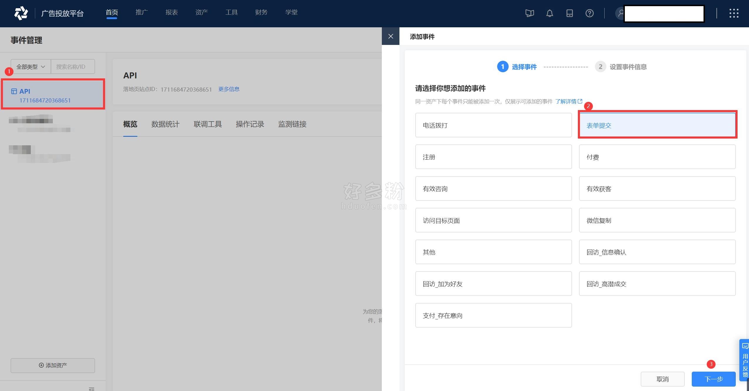
Task: Open the book guide icon
Action: tap(529, 13)
